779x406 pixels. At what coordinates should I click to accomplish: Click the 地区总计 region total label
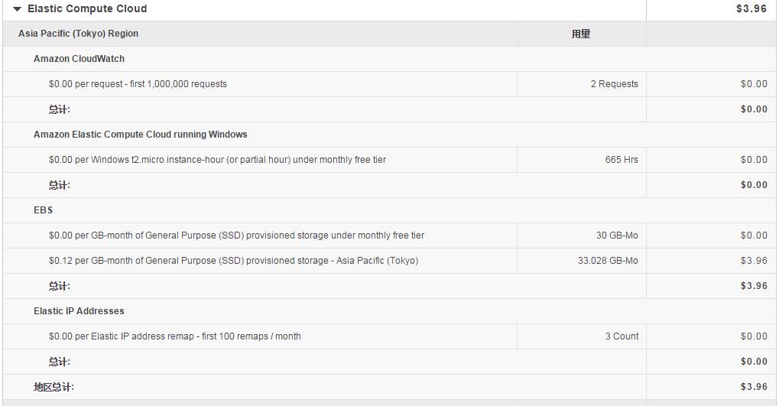click(x=54, y=387)
